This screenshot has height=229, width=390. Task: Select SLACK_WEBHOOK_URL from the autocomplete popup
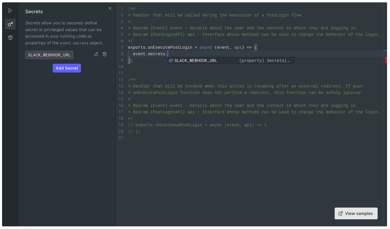pos(196,60)
